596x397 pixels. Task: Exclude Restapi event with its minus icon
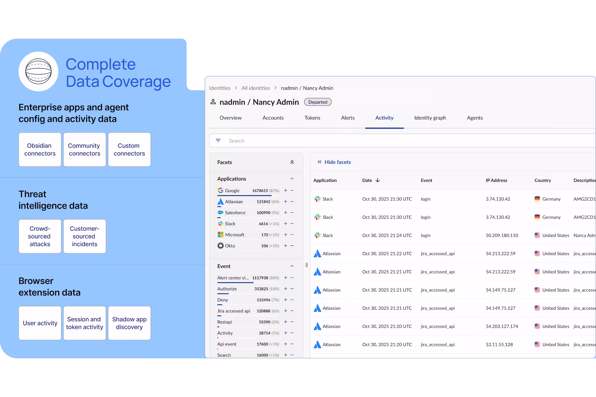[x=292, y=322]
